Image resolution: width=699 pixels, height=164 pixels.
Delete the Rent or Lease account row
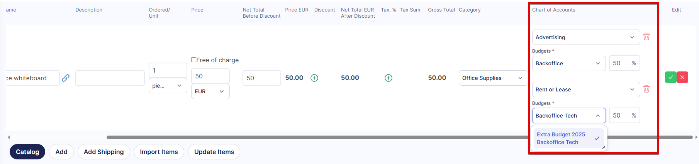coord(646,89)
